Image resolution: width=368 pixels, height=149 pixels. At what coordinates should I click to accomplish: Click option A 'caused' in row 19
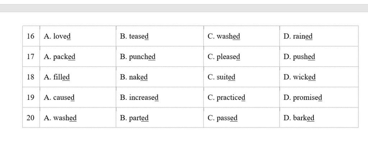(64, 98)
